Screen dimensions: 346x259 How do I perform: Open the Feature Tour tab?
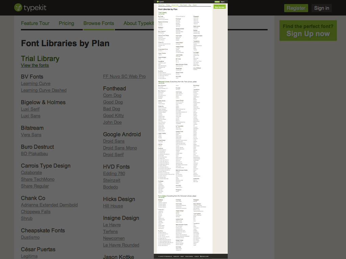tap(35, 23)
